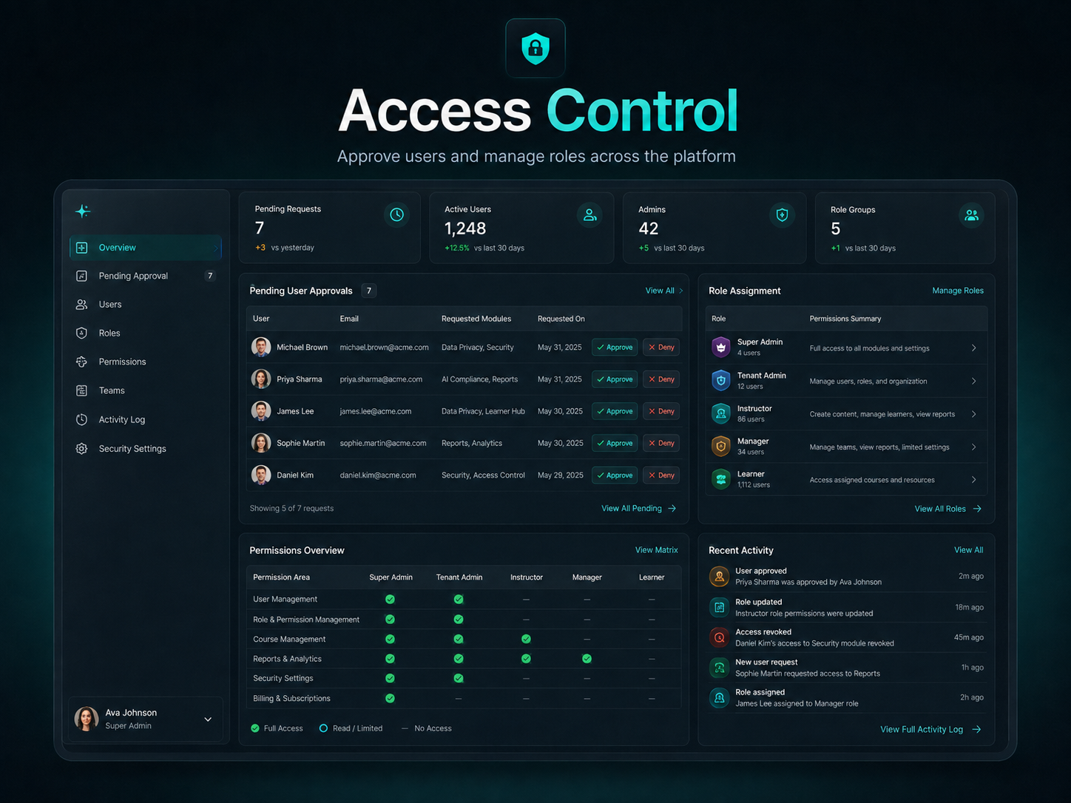
Task: Click the shield icon on Admins card
Action: click(782, 215)
